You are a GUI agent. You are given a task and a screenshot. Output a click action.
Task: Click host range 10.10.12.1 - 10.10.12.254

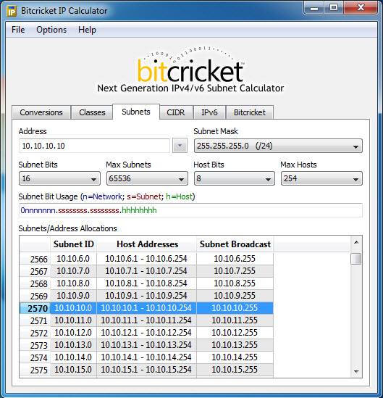click(146, 333)
